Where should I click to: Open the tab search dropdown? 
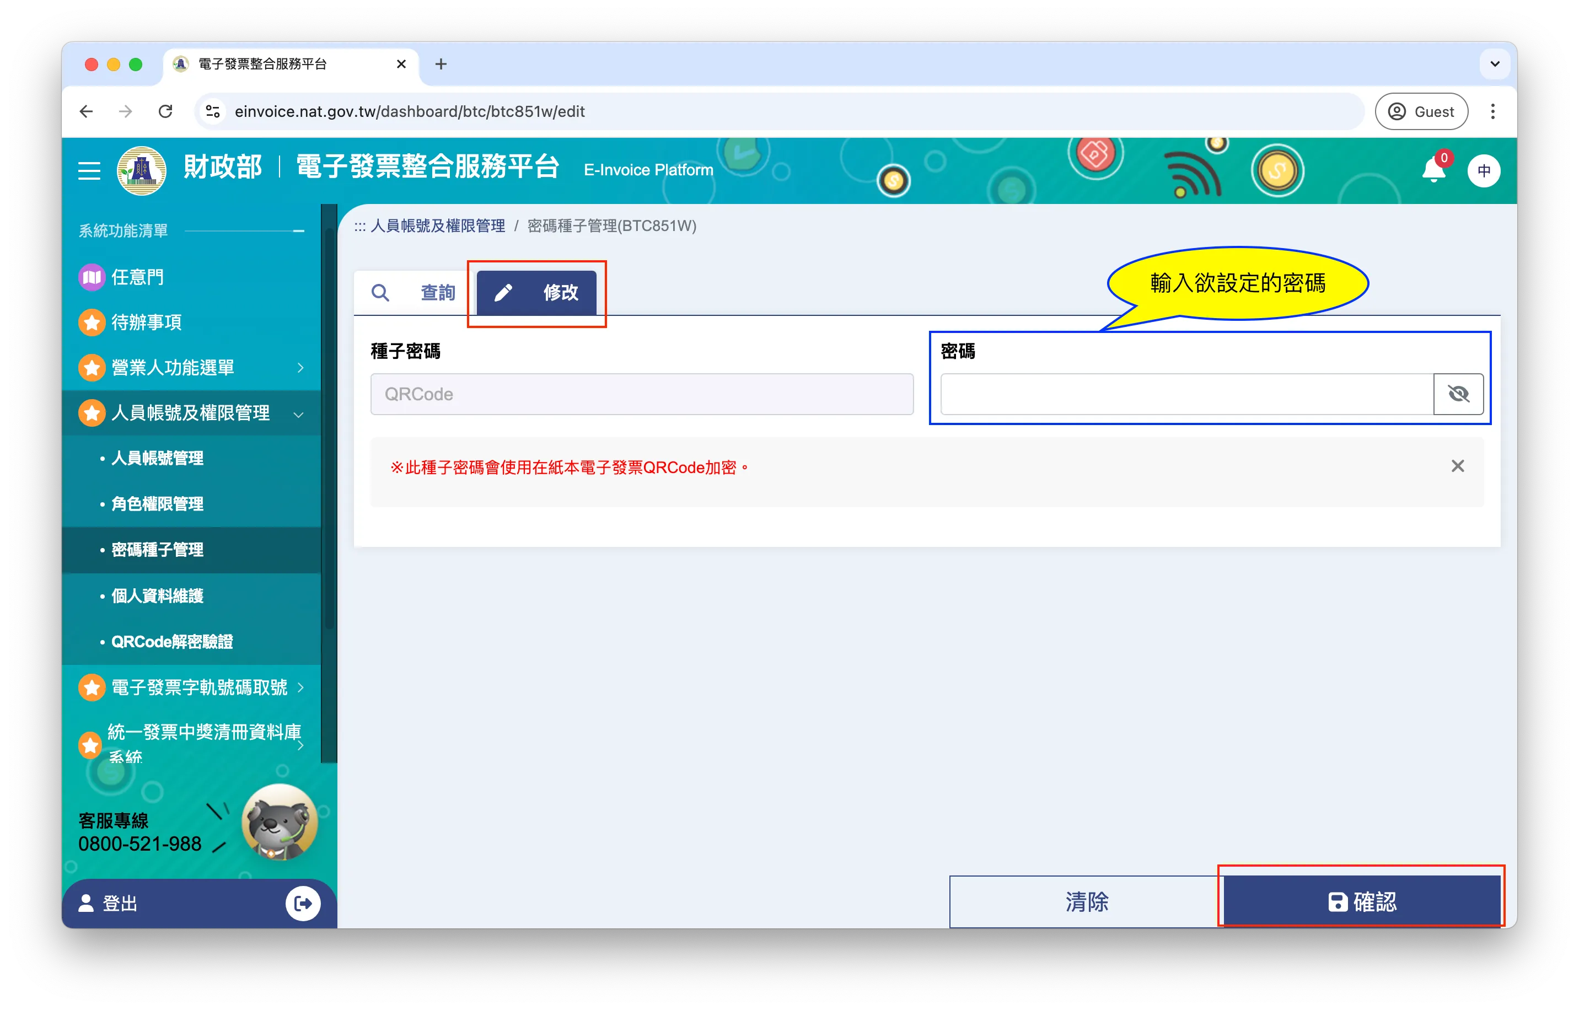1495,63
